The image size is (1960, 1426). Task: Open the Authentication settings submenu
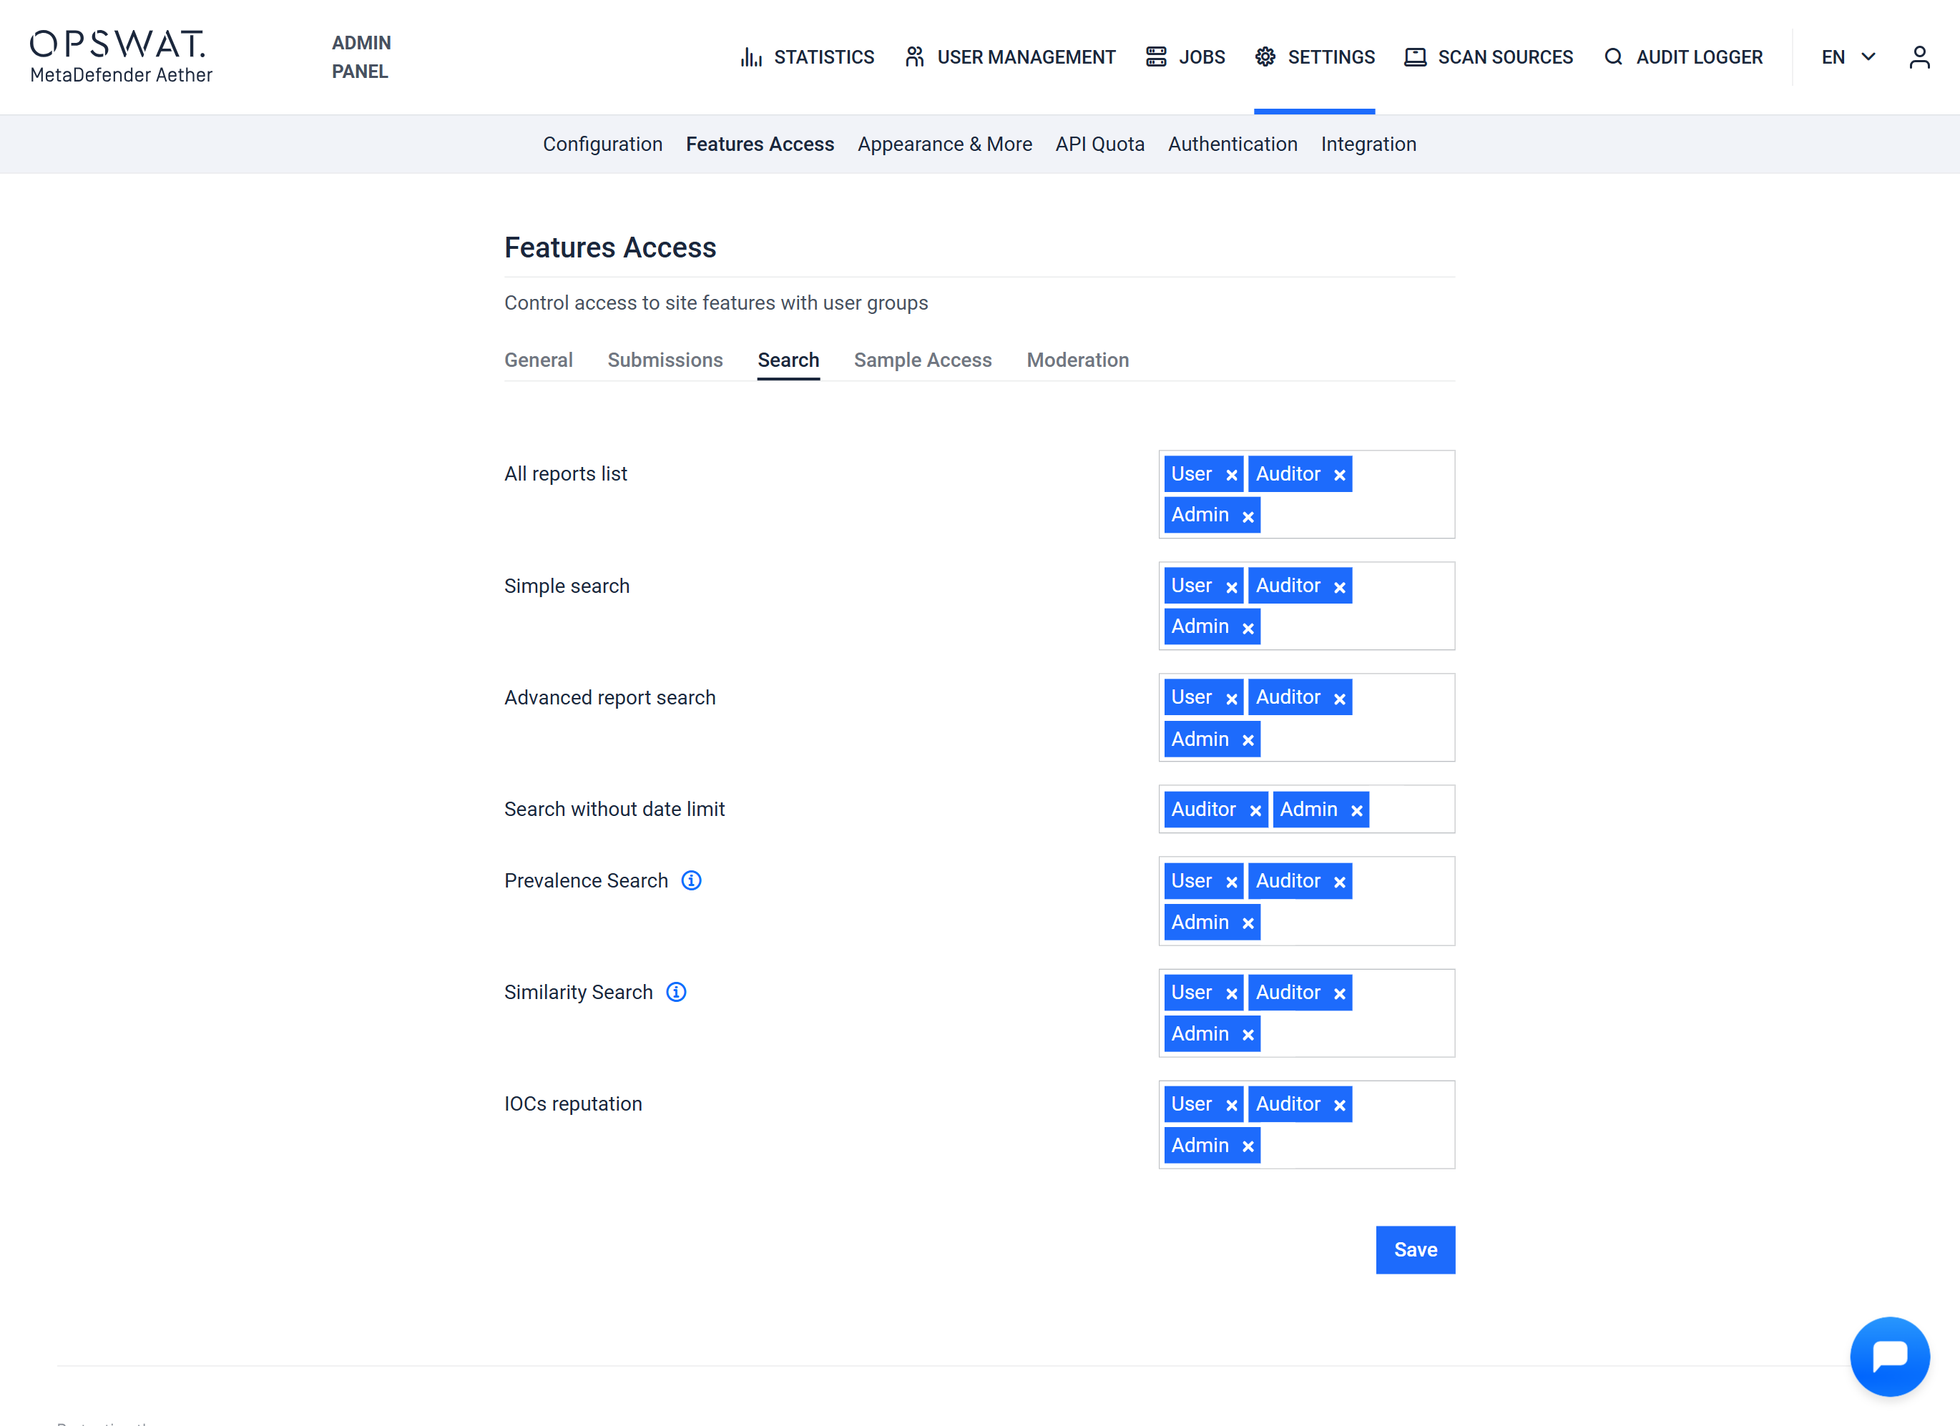[1233, 144]
